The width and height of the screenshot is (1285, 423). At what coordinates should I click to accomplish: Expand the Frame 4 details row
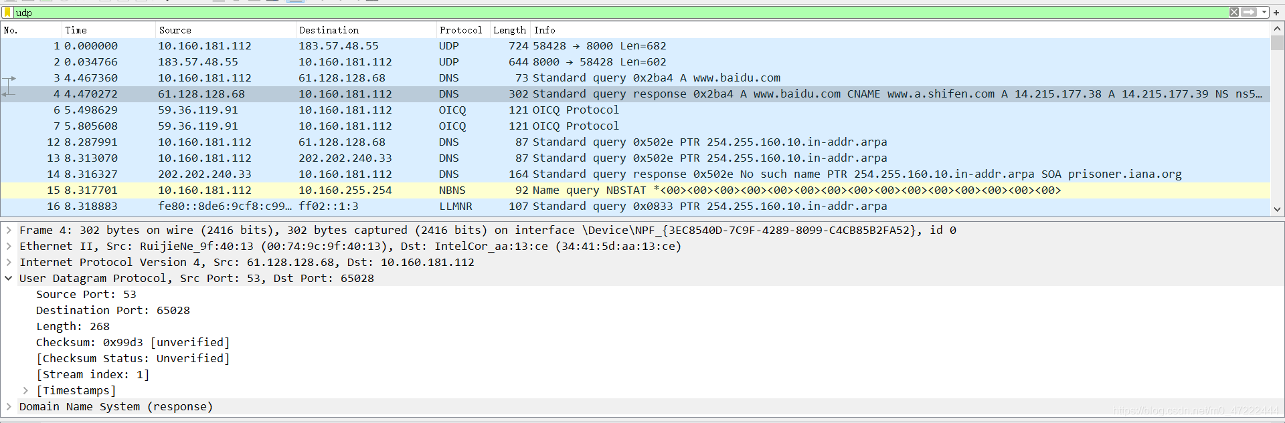pos(9,230)
